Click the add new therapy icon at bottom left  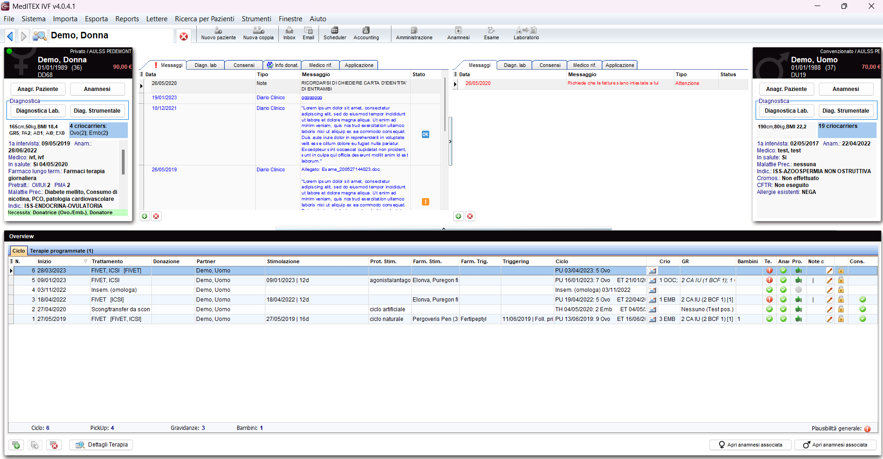coord(16,445)
